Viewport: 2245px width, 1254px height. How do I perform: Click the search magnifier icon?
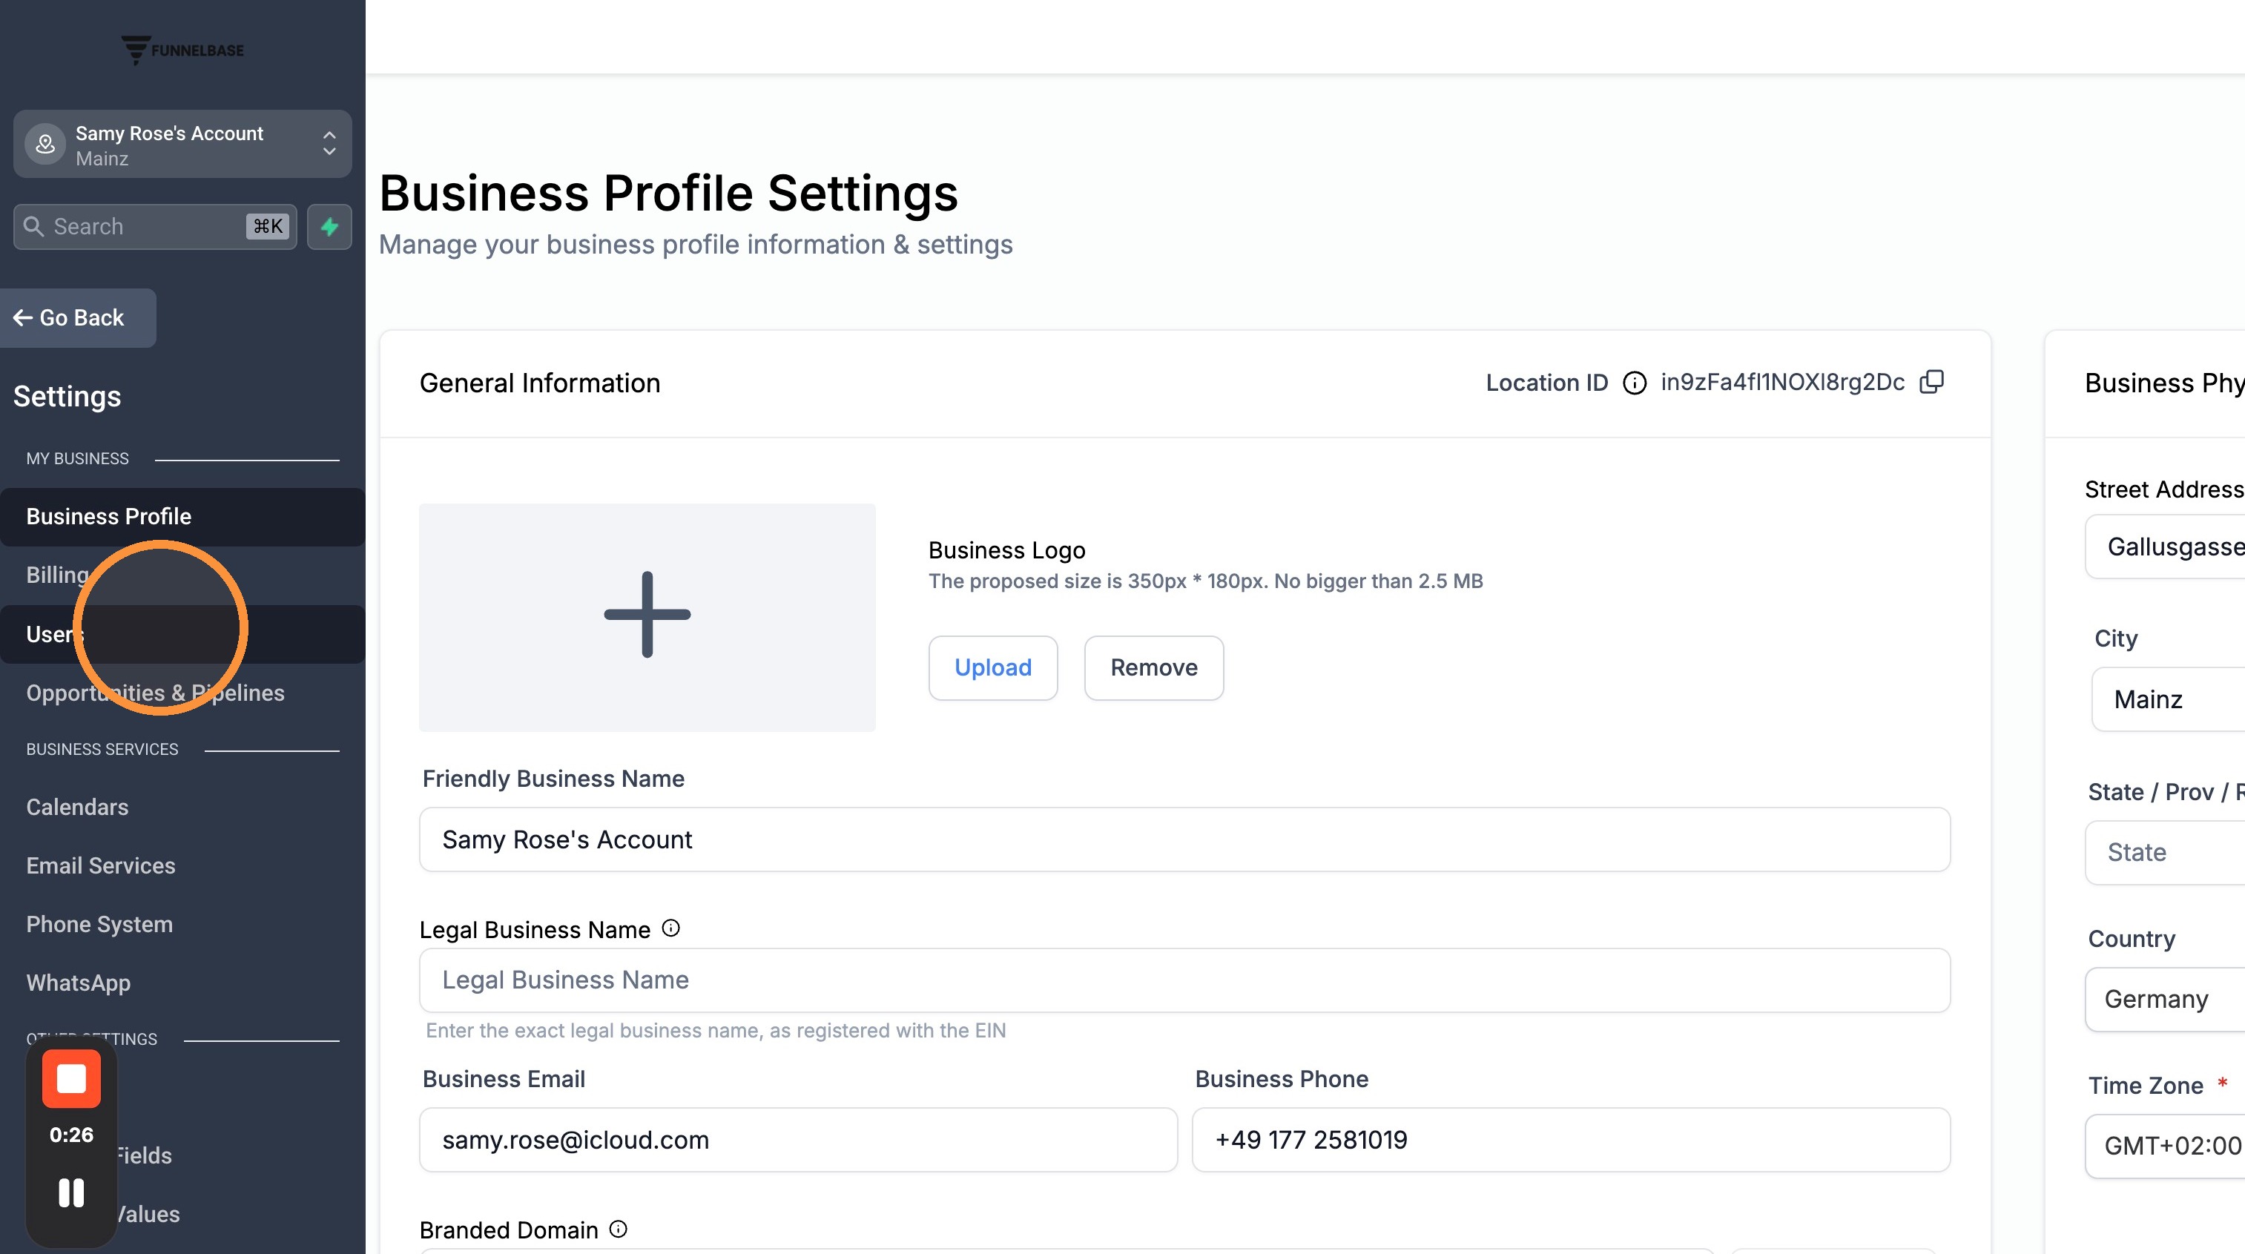(34, 227)
